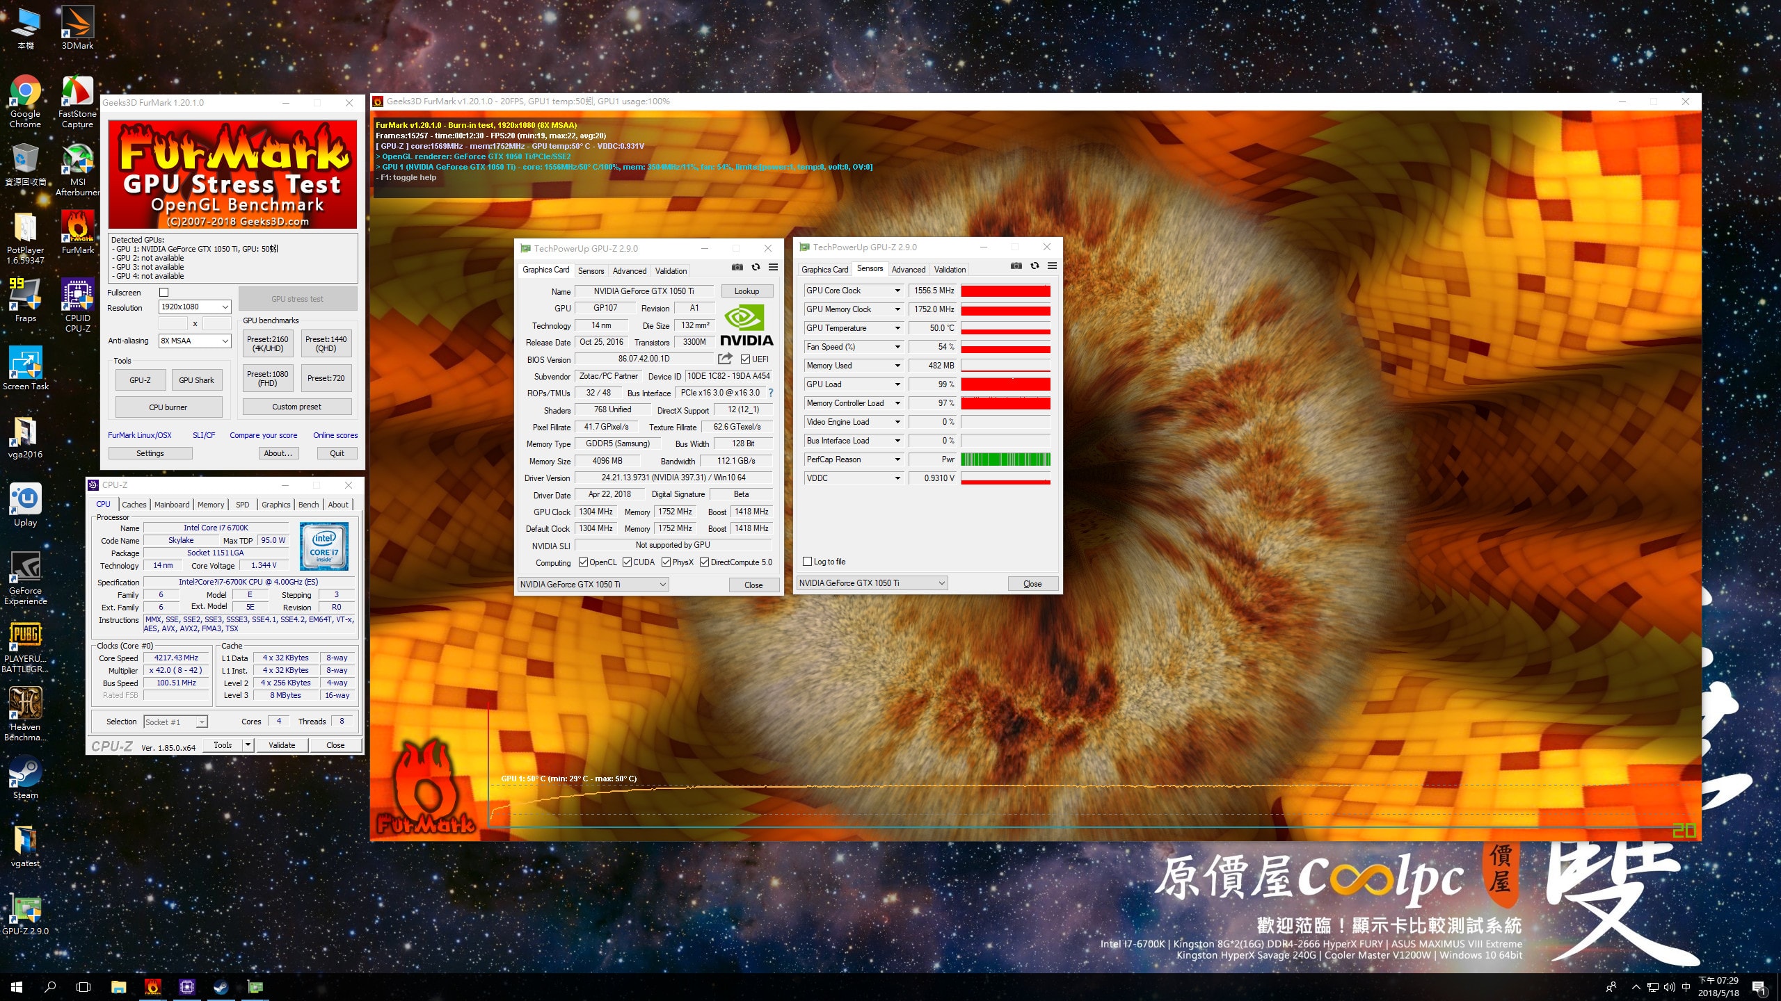Open FurMark desktop shortcut
The image size is (1781, 1001).
[x=77, y=233]
